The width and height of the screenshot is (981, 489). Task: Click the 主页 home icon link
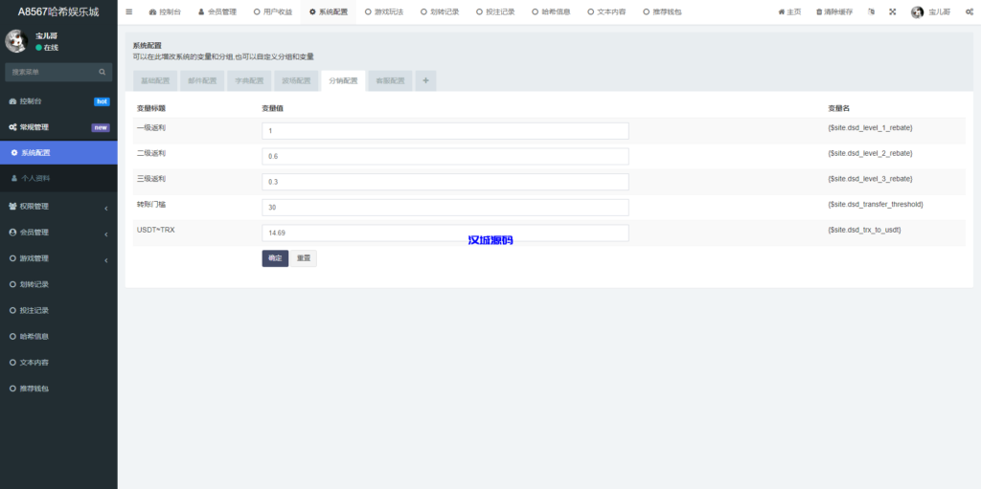(x=789, y=11)
